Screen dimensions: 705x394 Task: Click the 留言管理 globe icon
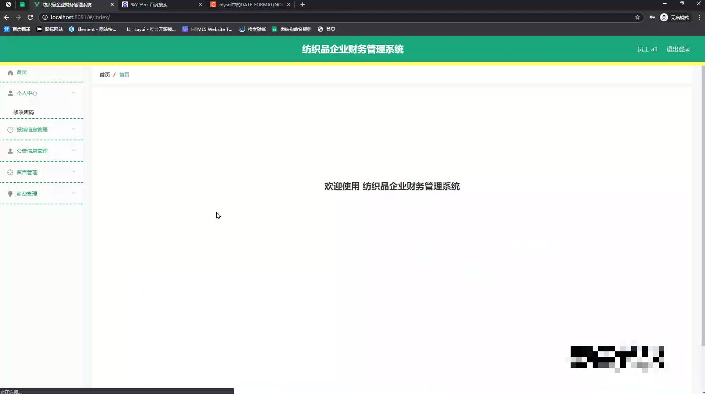pyautogui.click(x=10, y=172)
